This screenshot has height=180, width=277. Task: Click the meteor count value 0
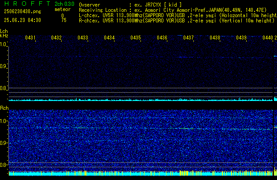point(63,16)
